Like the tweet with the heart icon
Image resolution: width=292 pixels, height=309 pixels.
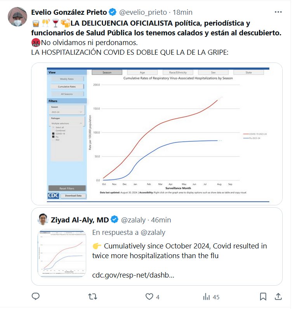coord(149,297)
